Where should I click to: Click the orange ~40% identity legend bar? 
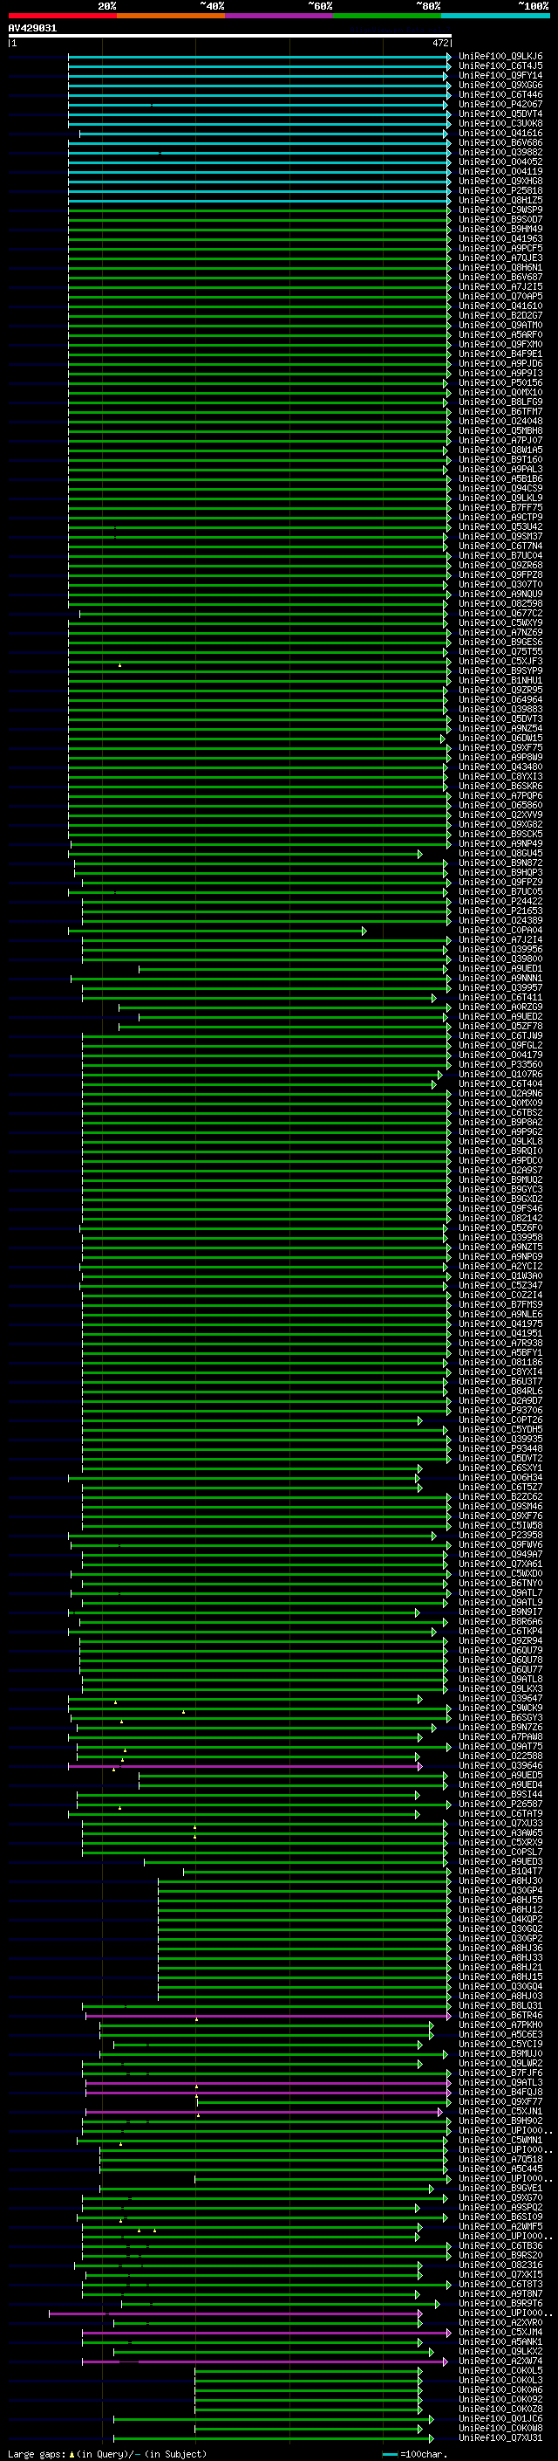point(171,16)
